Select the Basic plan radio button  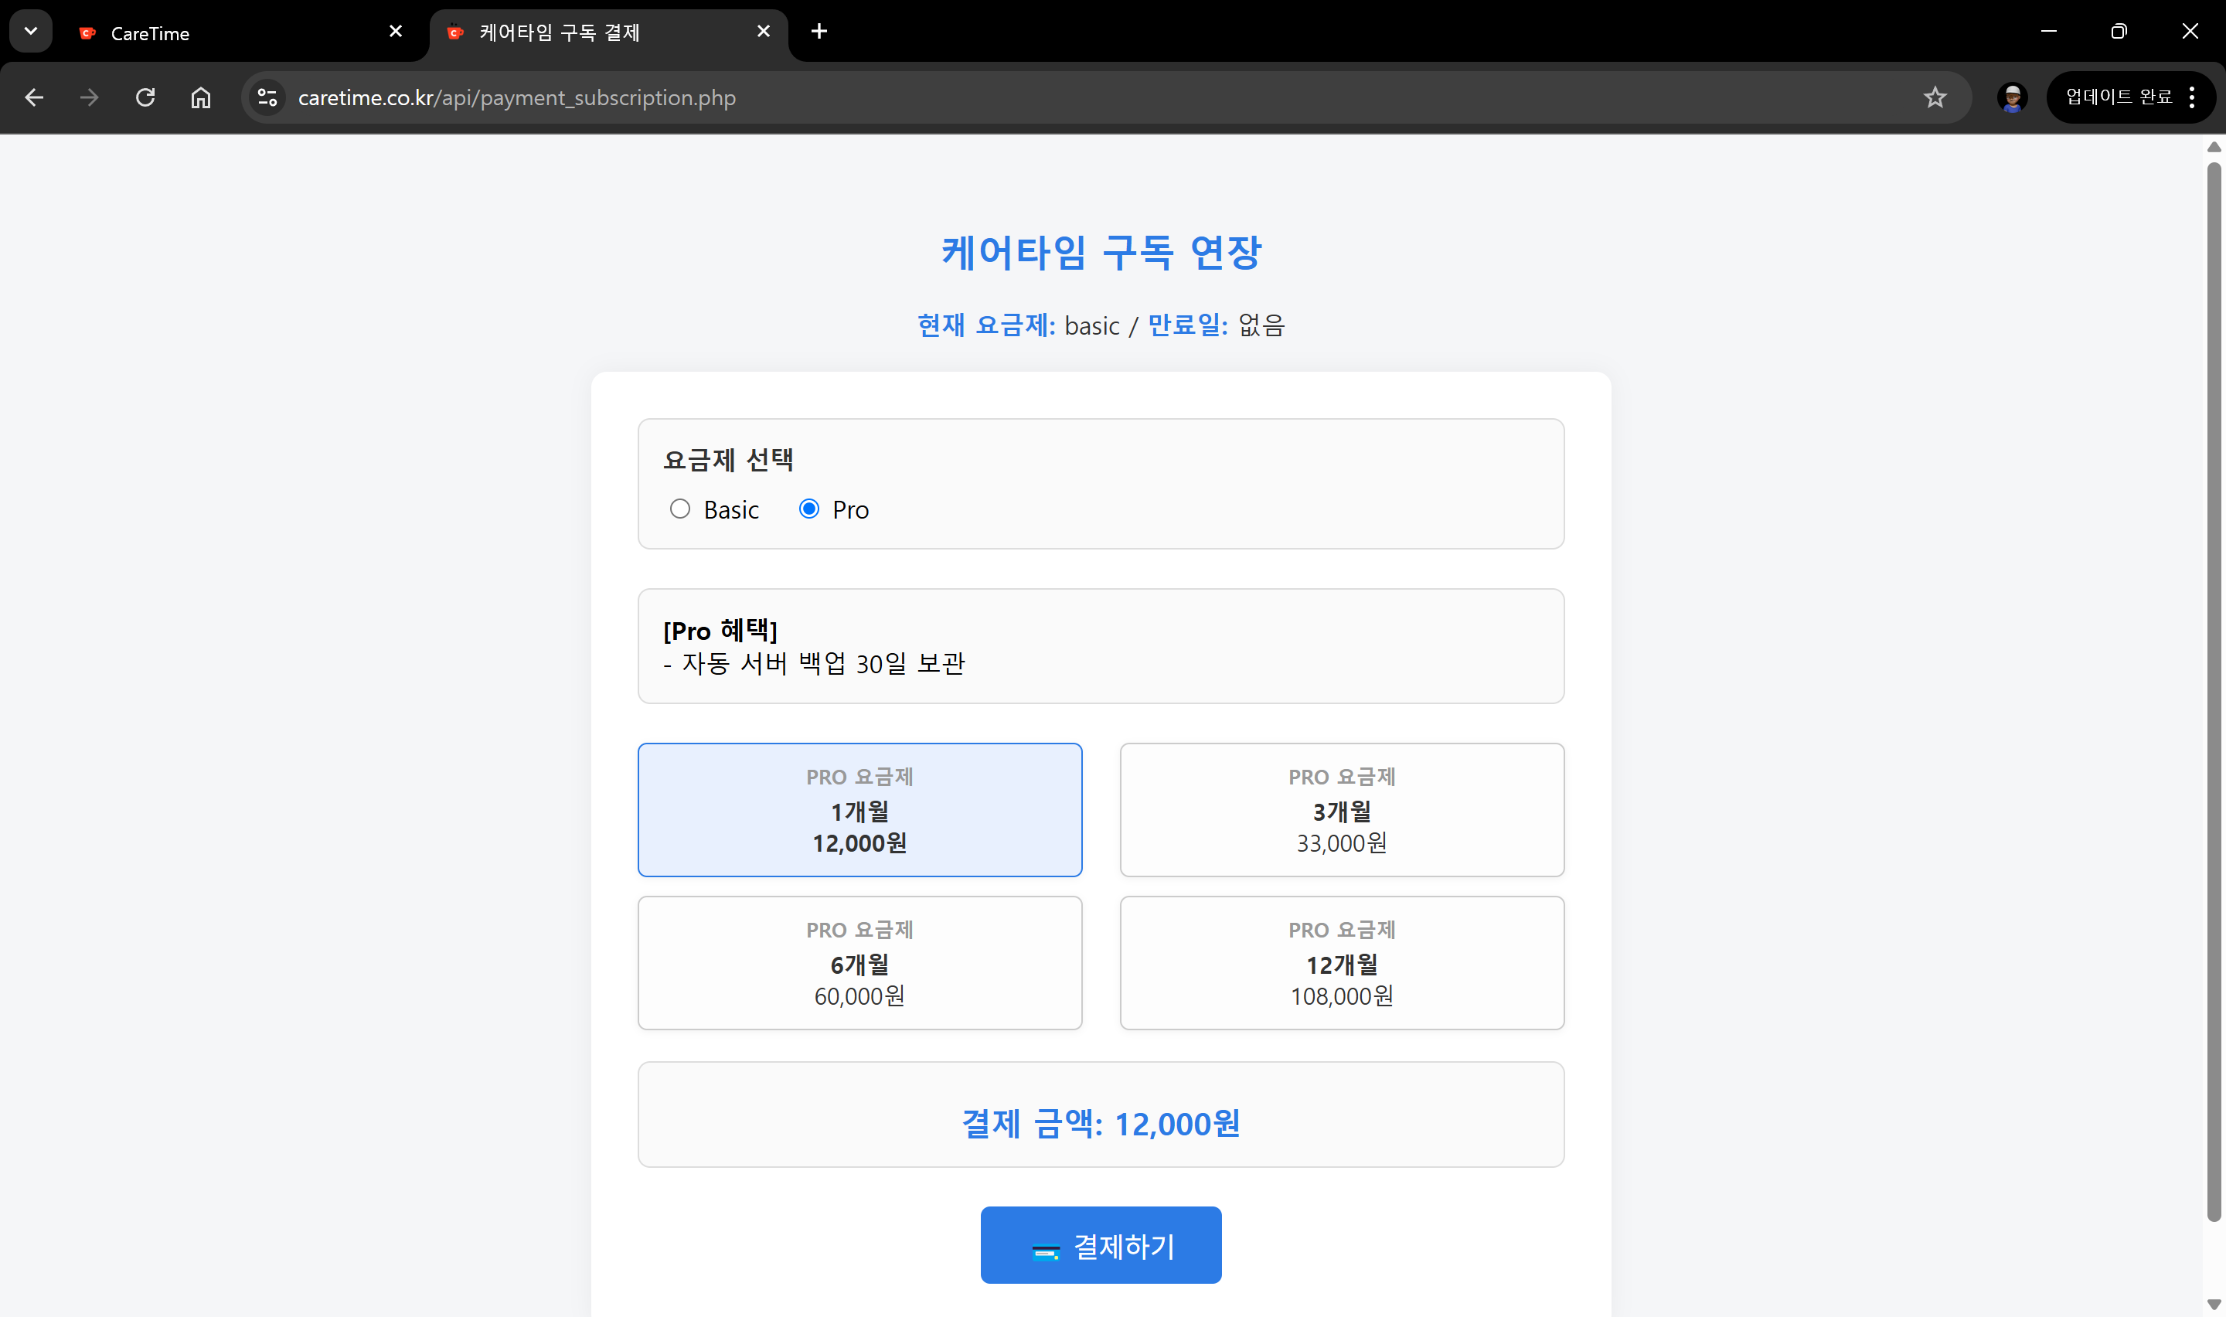(x=680, y=509)
